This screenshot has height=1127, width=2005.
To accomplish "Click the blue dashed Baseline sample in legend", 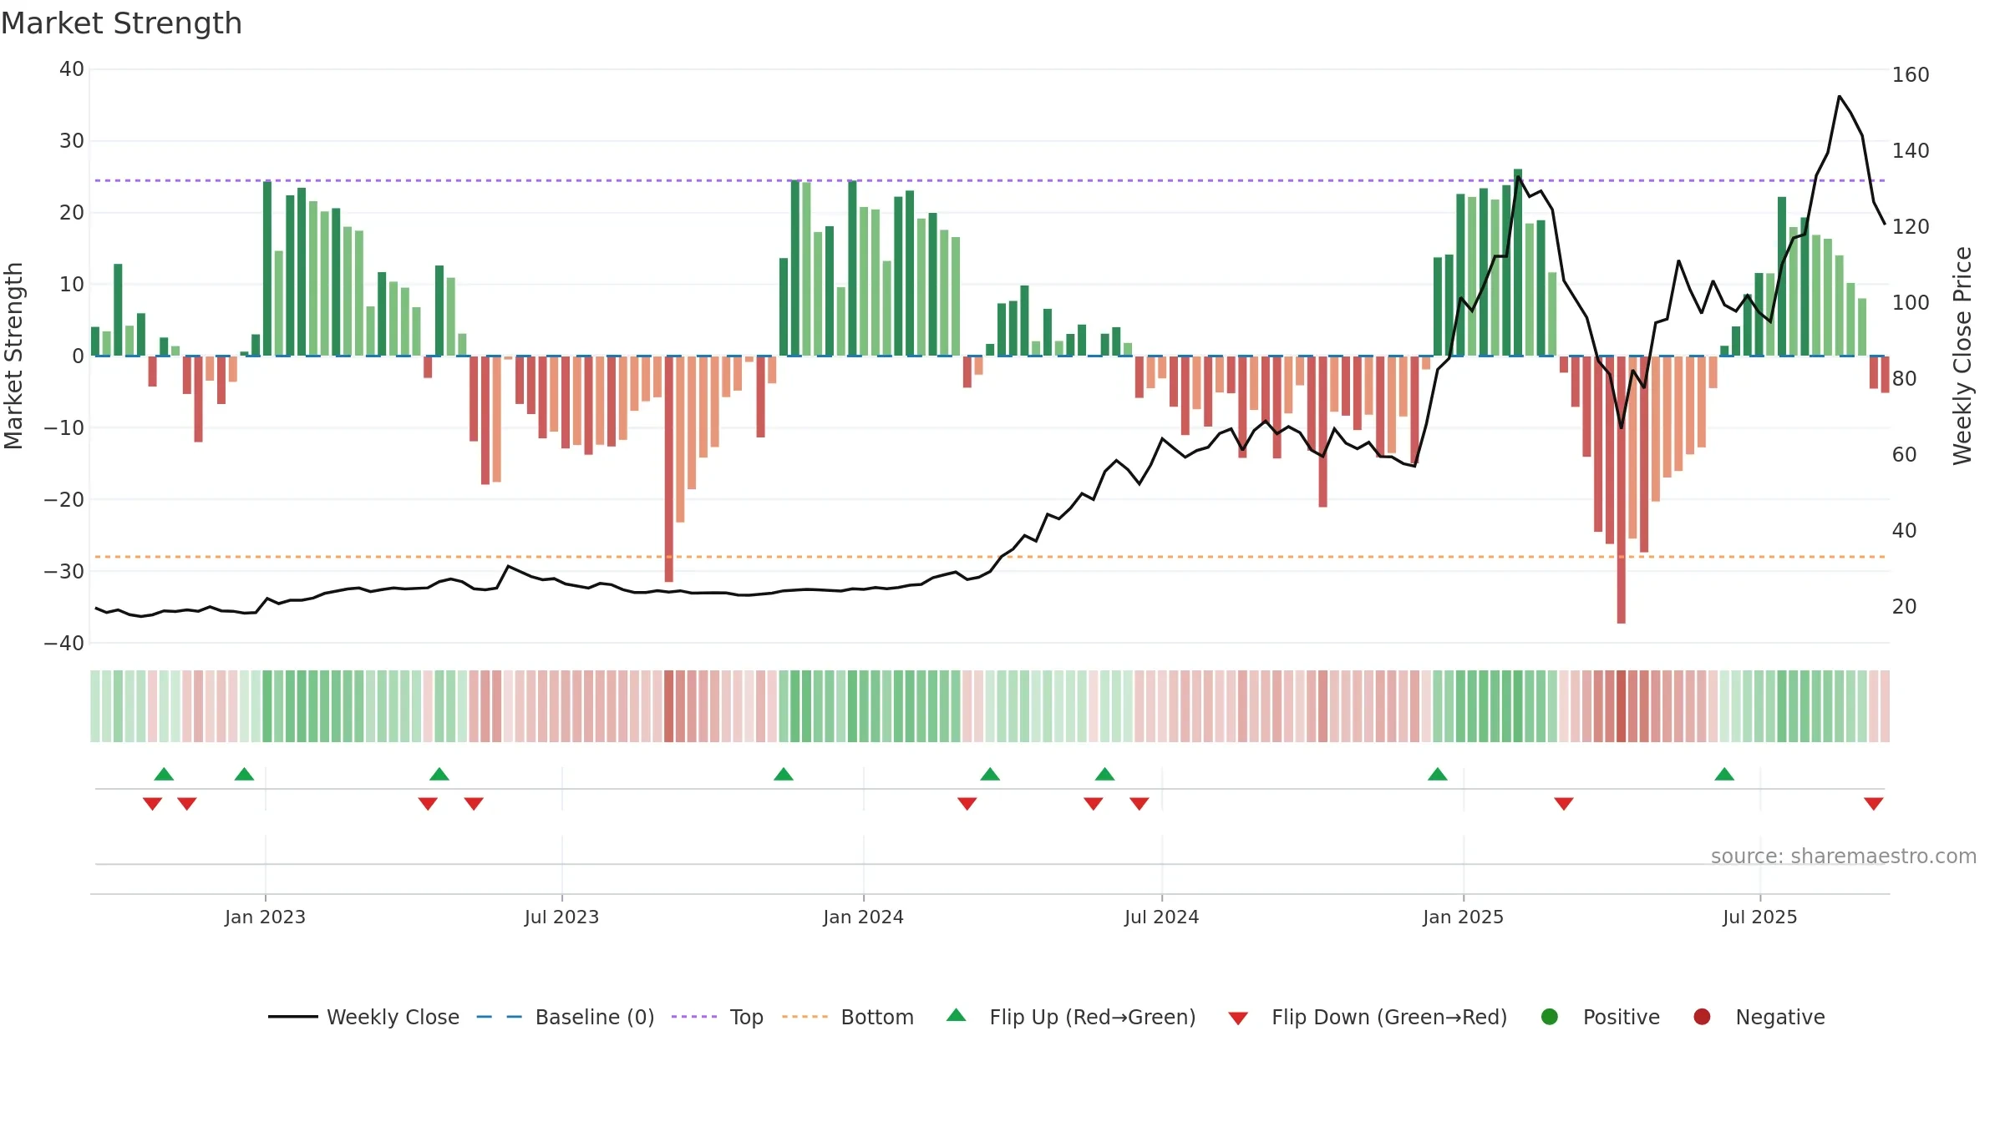I will (500, 1017).
